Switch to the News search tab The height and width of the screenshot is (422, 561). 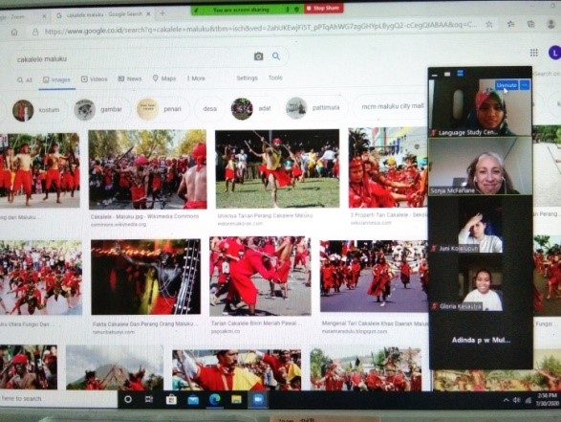[x=130, y=78]
